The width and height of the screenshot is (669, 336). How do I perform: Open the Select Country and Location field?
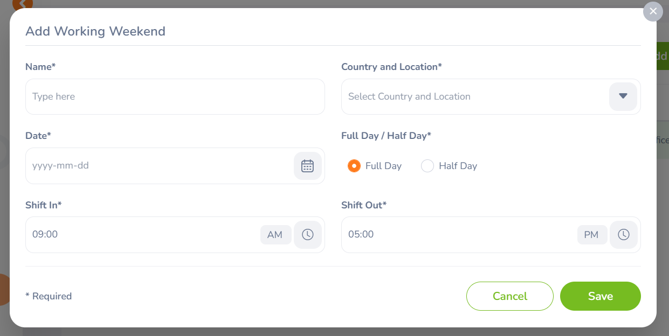(x=474, y=97)
